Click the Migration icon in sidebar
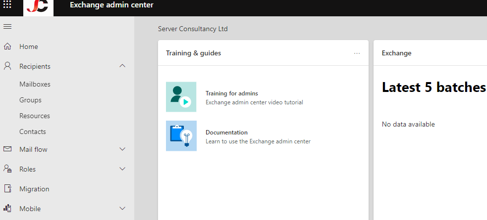 point(7,189)
